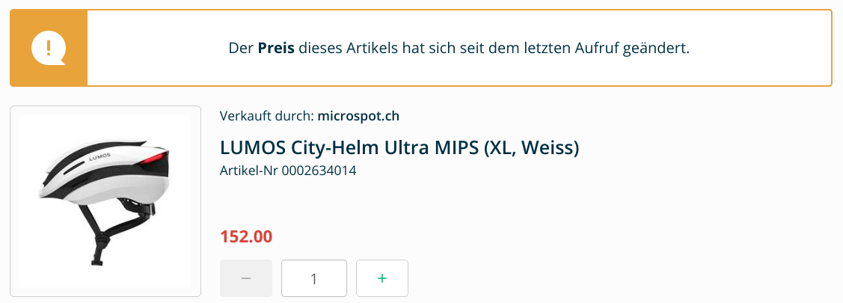Screen dimensions: 843x303
Task: Click the word geändert in the notice
Action: click(658, 49)
